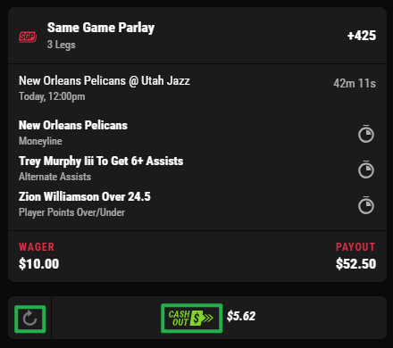The width and height of the screenshot is (393, 348).
Task: Click the pending timer icon for Pelicans Moneyline
Action: tap(366, 134)
